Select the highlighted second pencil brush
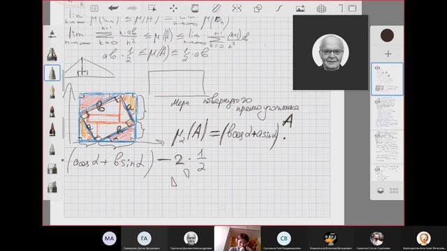The width and height of the screenshot is (447, 251). pos(52,73)
